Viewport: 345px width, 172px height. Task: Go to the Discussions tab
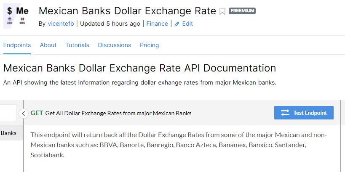coord(115,45)
